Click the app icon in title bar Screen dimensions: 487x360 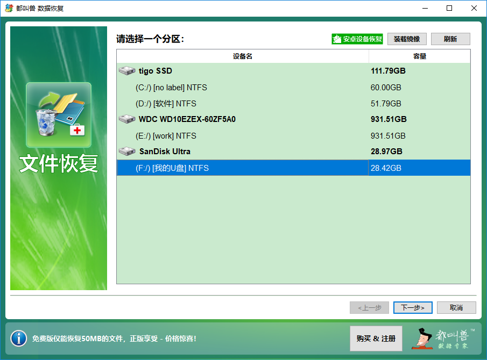pos(9,8)
